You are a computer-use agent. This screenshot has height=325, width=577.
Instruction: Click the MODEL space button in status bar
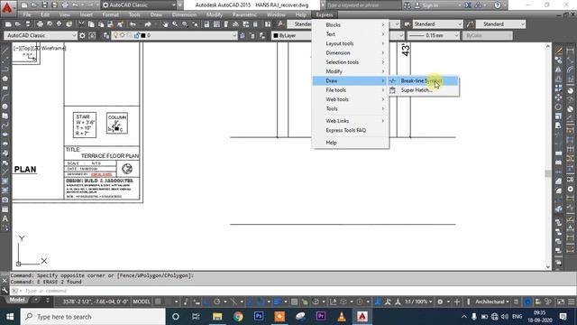tap(142, 302)
